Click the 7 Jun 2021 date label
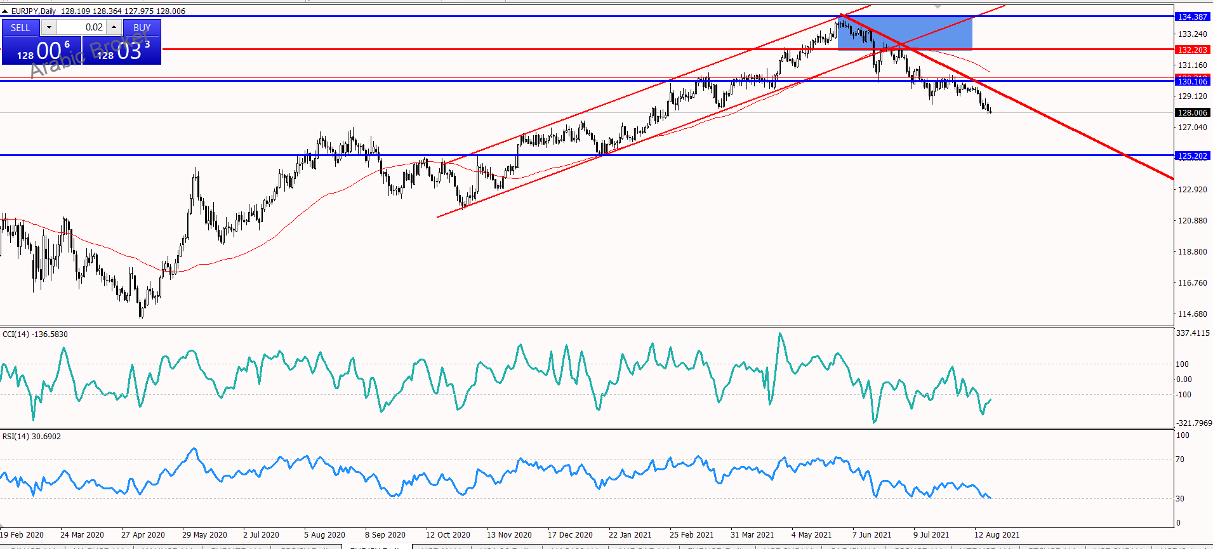Screen dimensions: 1213x549 tap(872, 534)
